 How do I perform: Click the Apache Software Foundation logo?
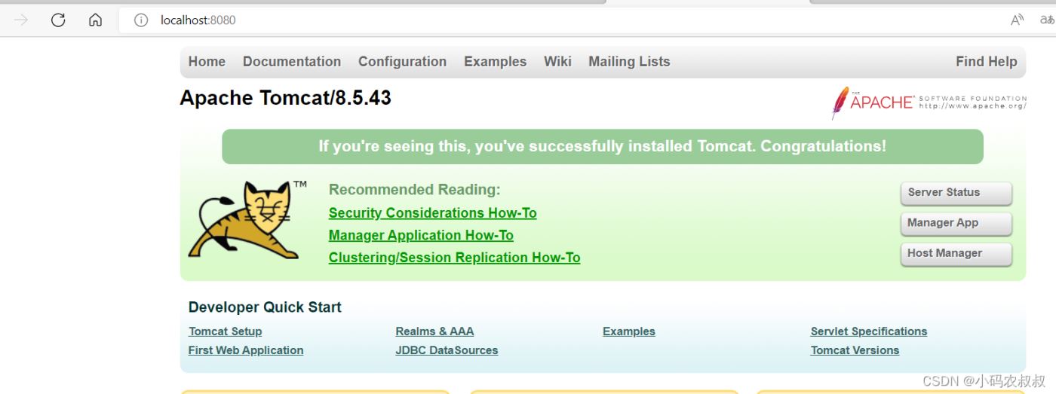click(929, 102)
